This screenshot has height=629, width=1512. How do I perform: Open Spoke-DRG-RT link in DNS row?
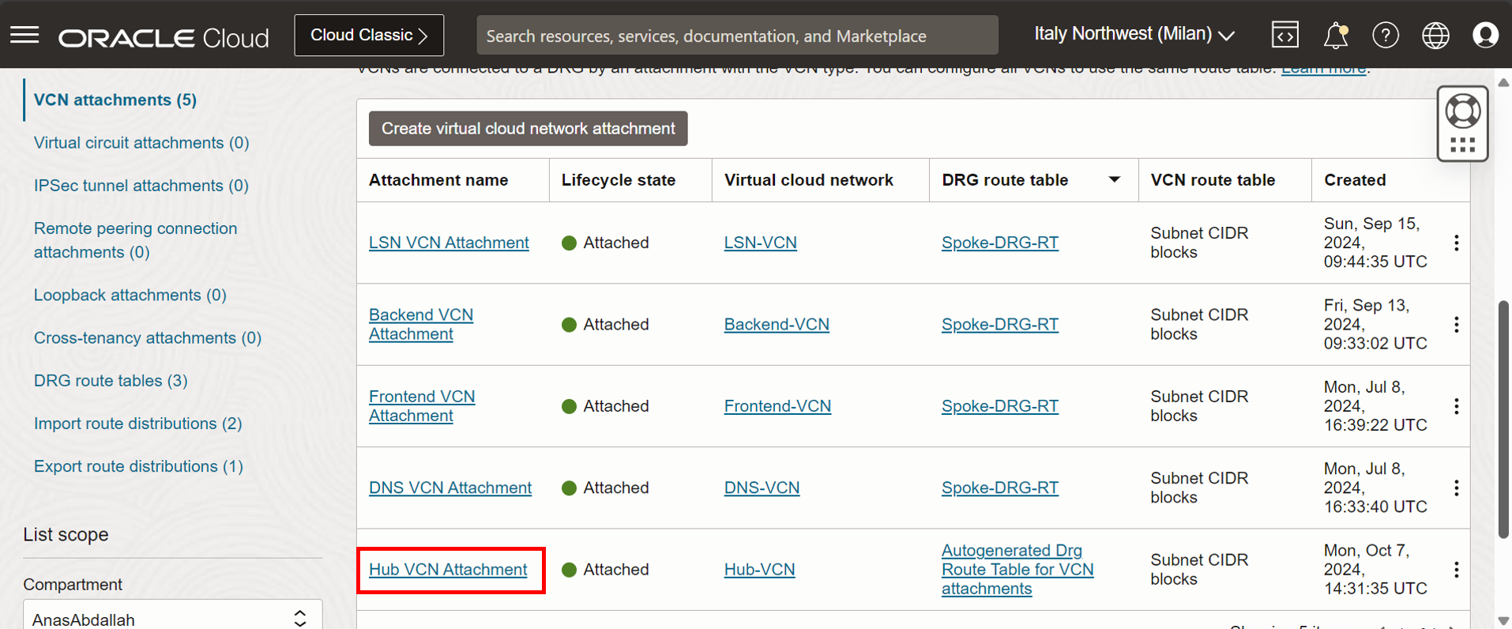coord(1000,488)
